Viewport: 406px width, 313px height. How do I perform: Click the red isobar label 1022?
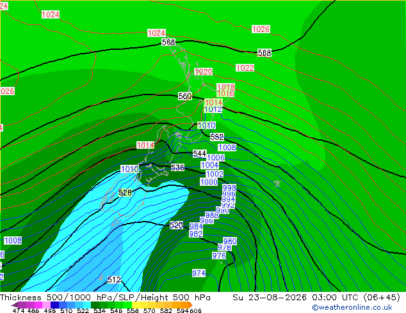245,68
